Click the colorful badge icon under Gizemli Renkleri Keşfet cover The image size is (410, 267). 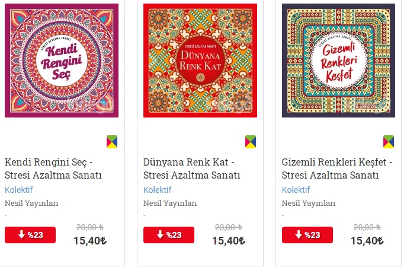click(389, 142)
